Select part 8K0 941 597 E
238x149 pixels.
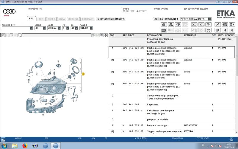pos(172,113)
